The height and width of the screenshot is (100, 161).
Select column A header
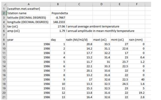click(x=29, y=4)
